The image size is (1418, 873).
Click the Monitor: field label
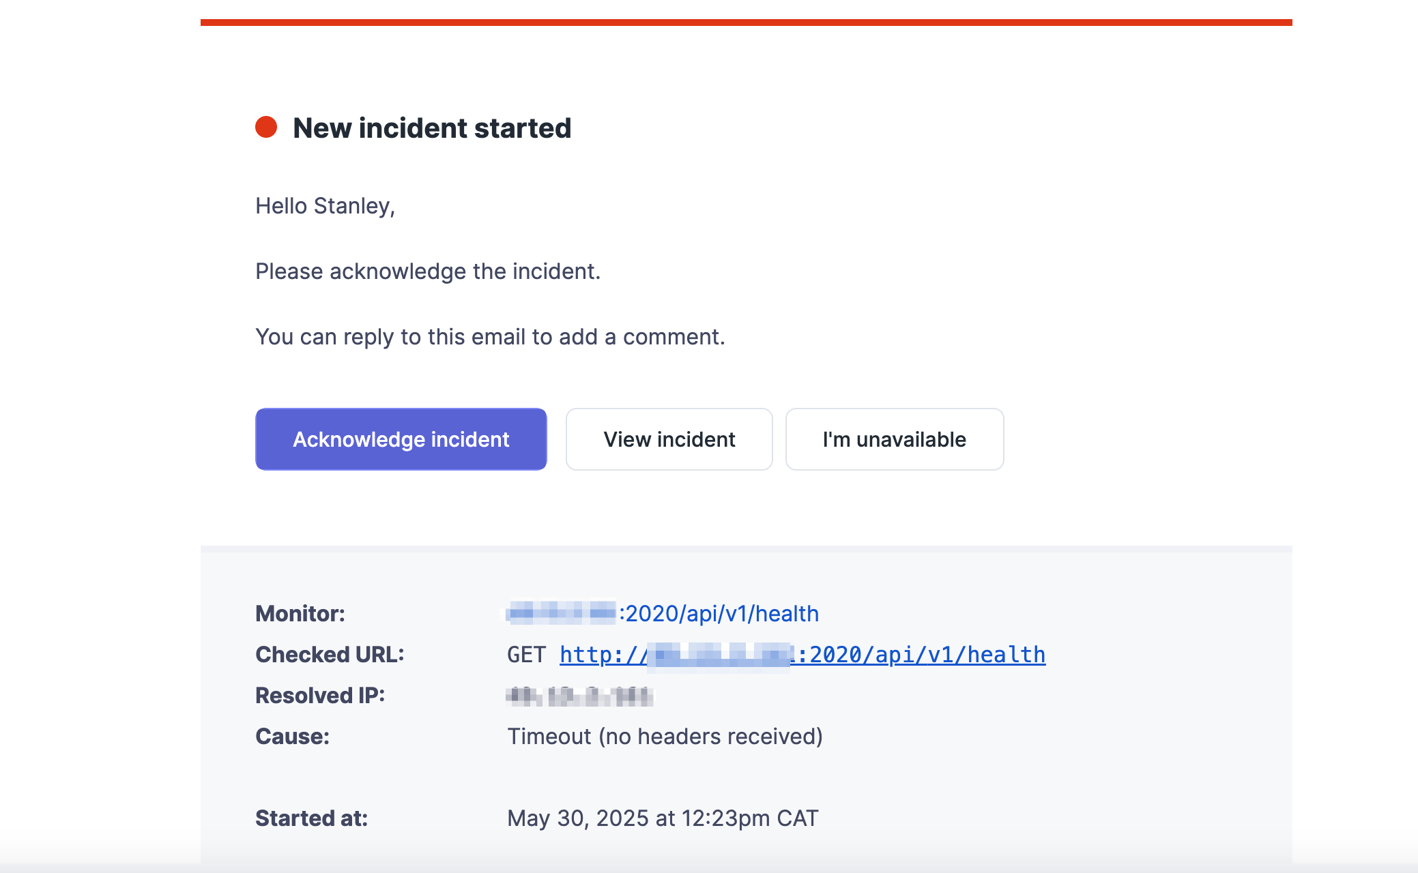(x=300, y=614)
